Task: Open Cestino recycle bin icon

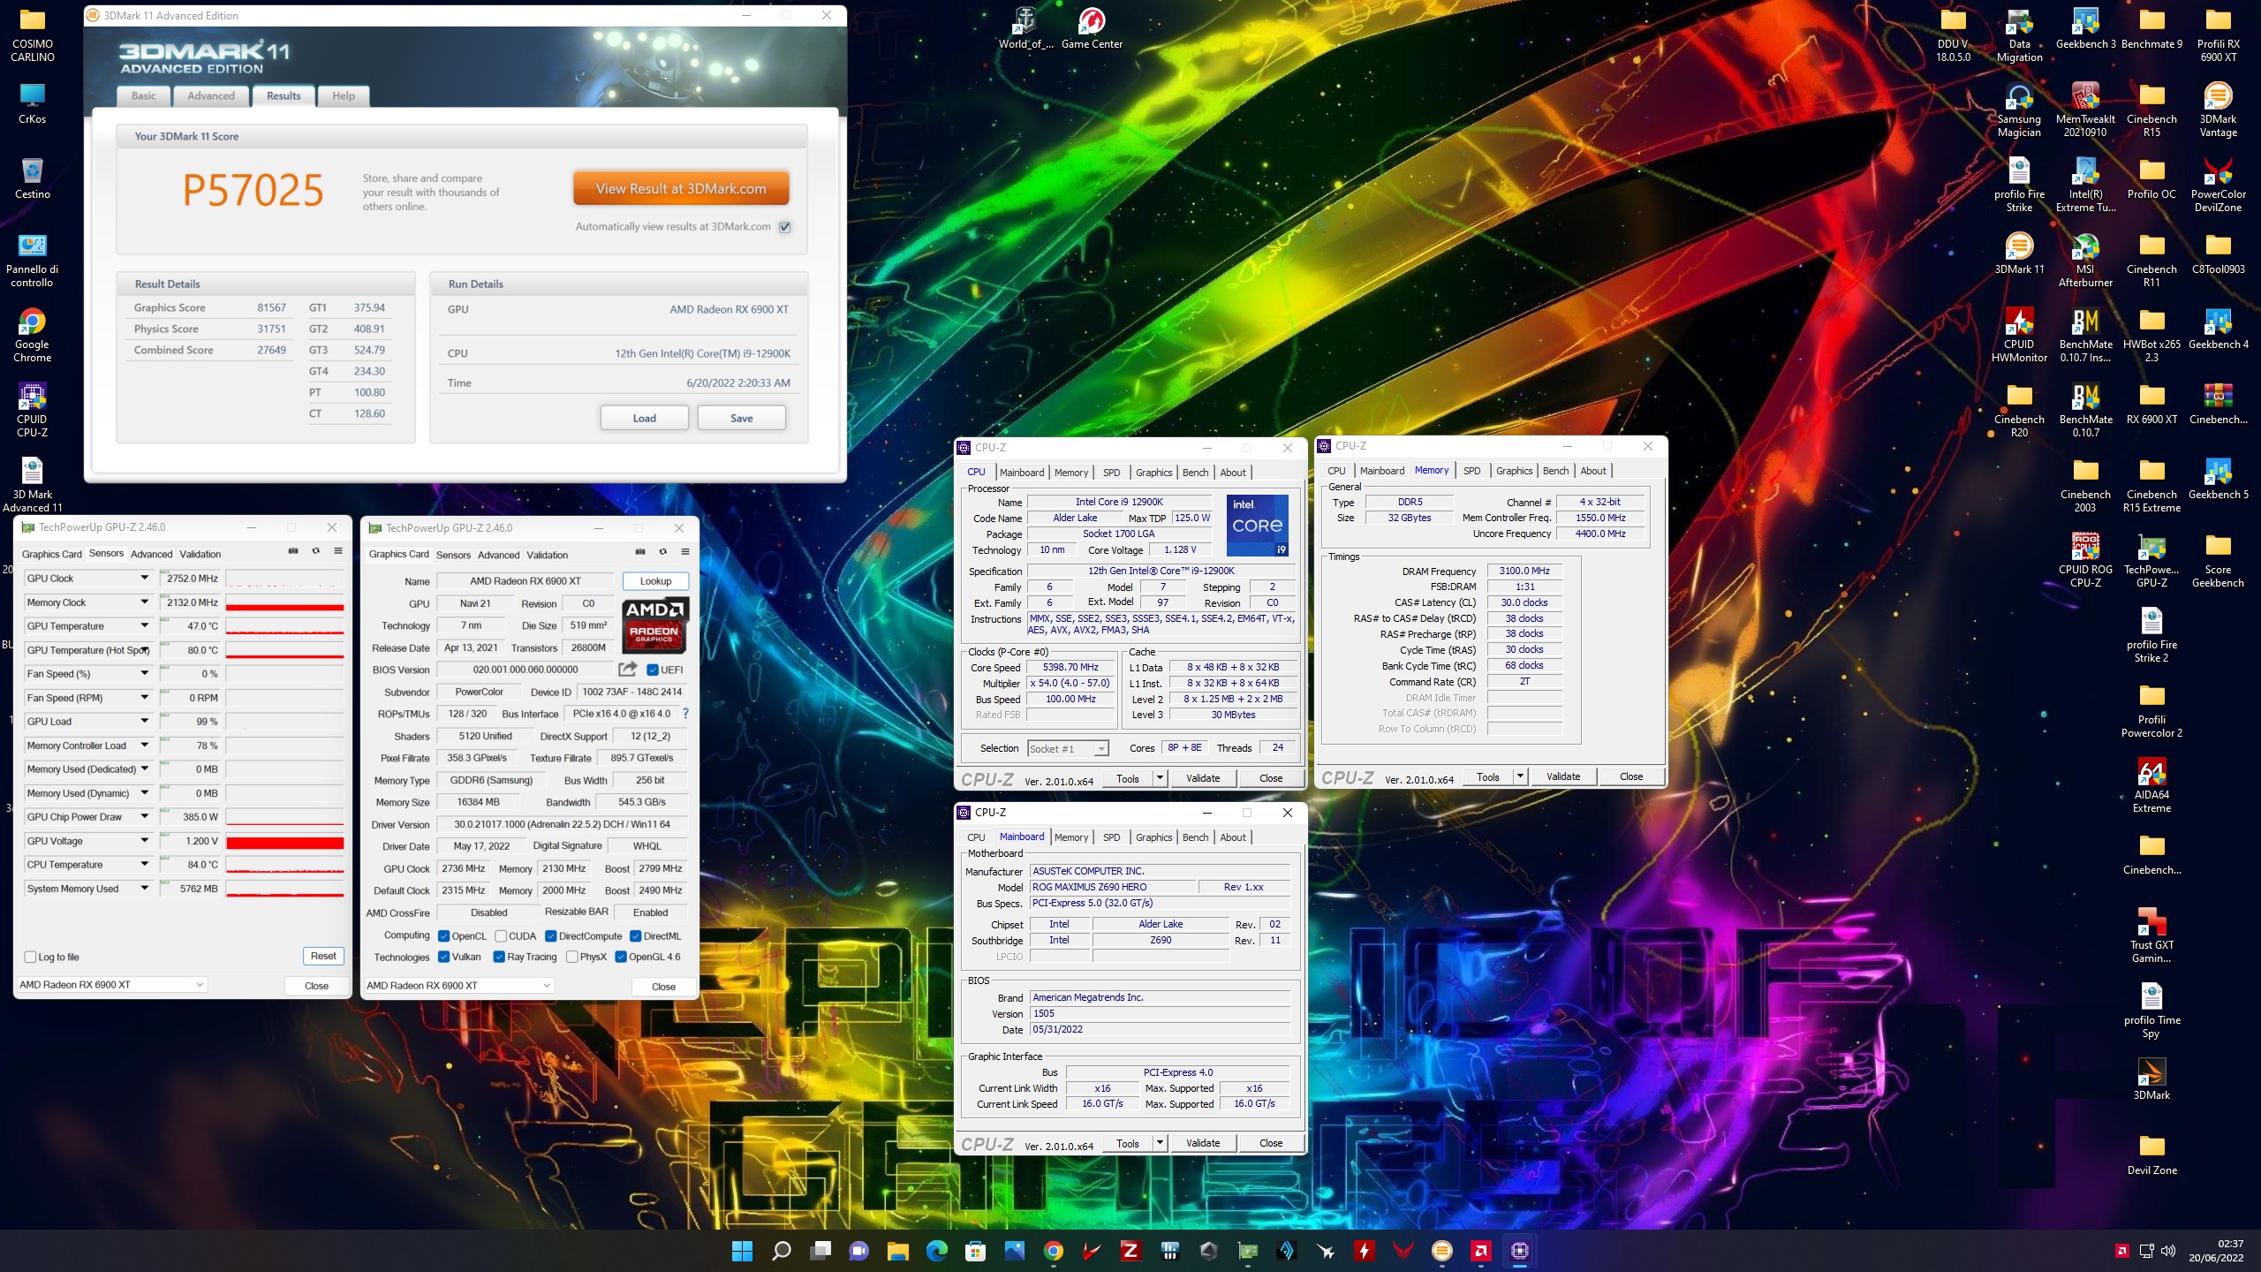Action: click(x=32, y=178)
